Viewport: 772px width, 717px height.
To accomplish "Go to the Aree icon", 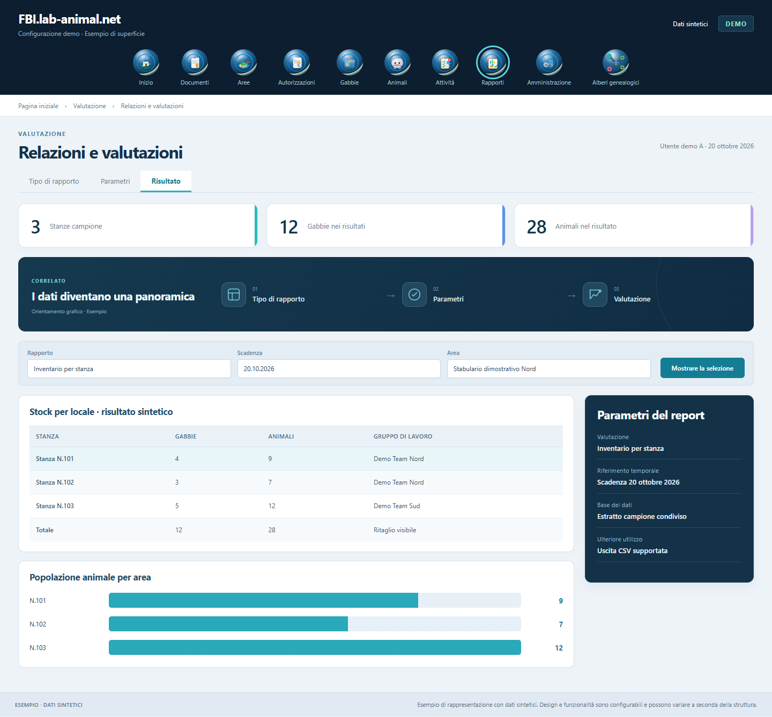I will [x=243, y=63].
